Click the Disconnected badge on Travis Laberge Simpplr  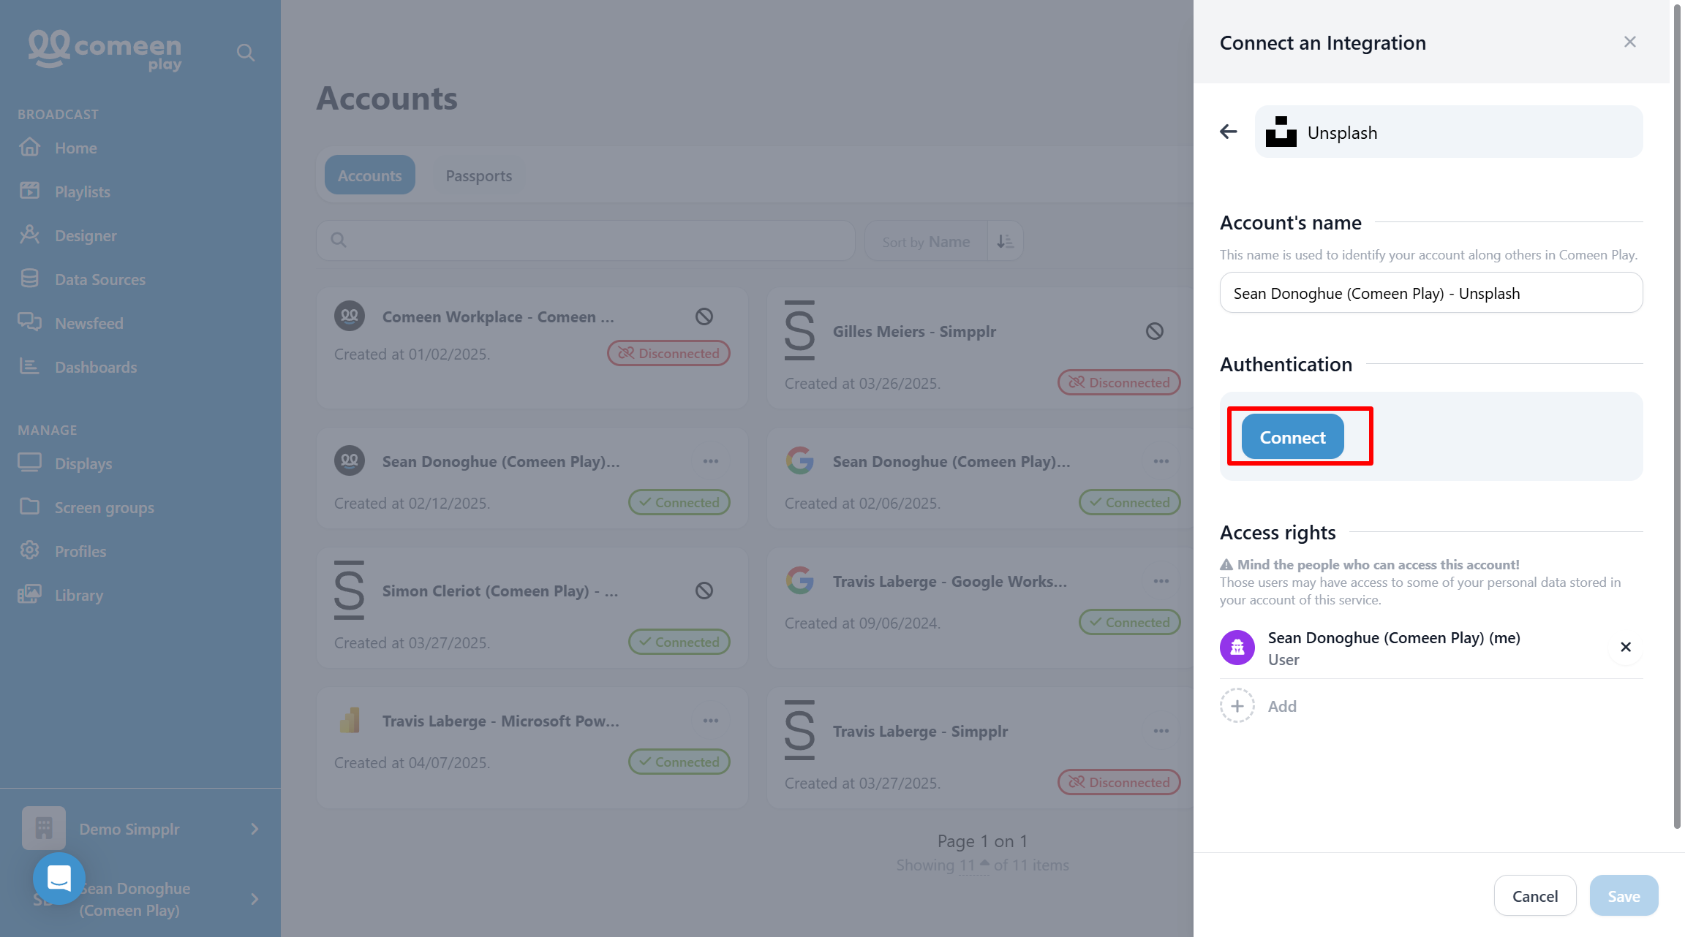tap(1119, 782)
